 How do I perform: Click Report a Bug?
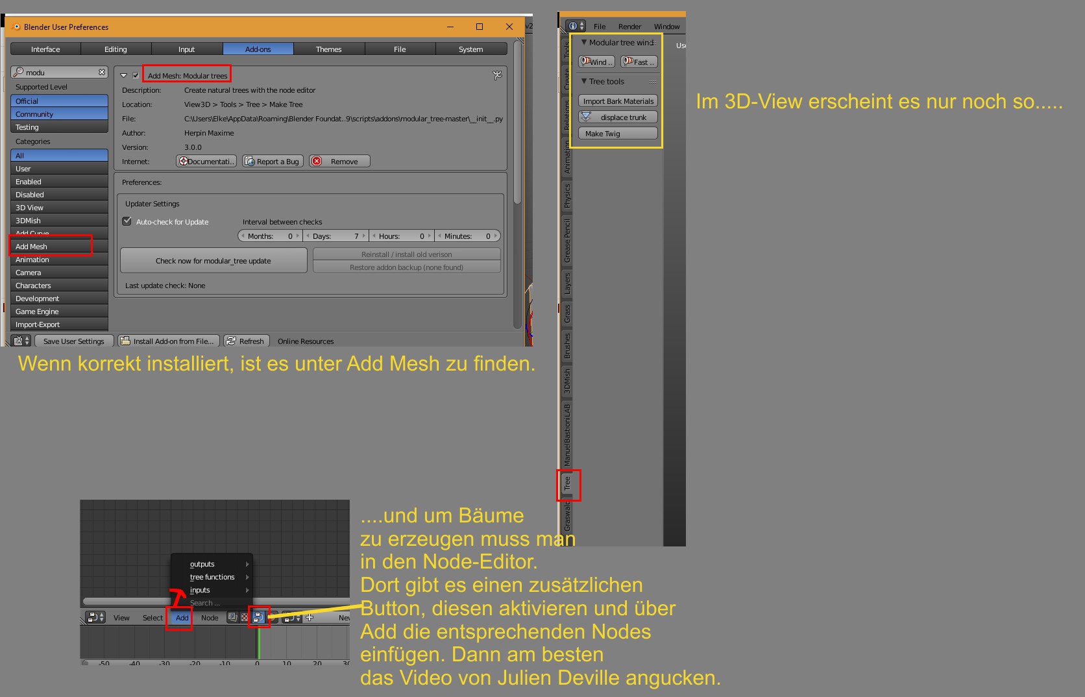pos(273,161)
